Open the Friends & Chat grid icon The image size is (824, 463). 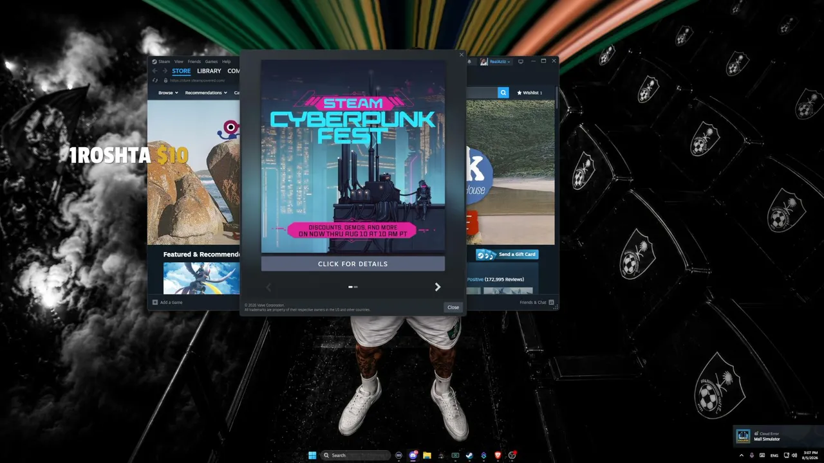click(x=551, y=302)
